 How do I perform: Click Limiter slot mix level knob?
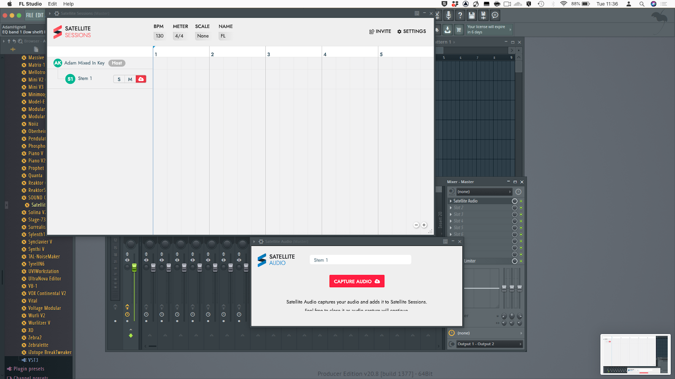click(x=515, y=261)
